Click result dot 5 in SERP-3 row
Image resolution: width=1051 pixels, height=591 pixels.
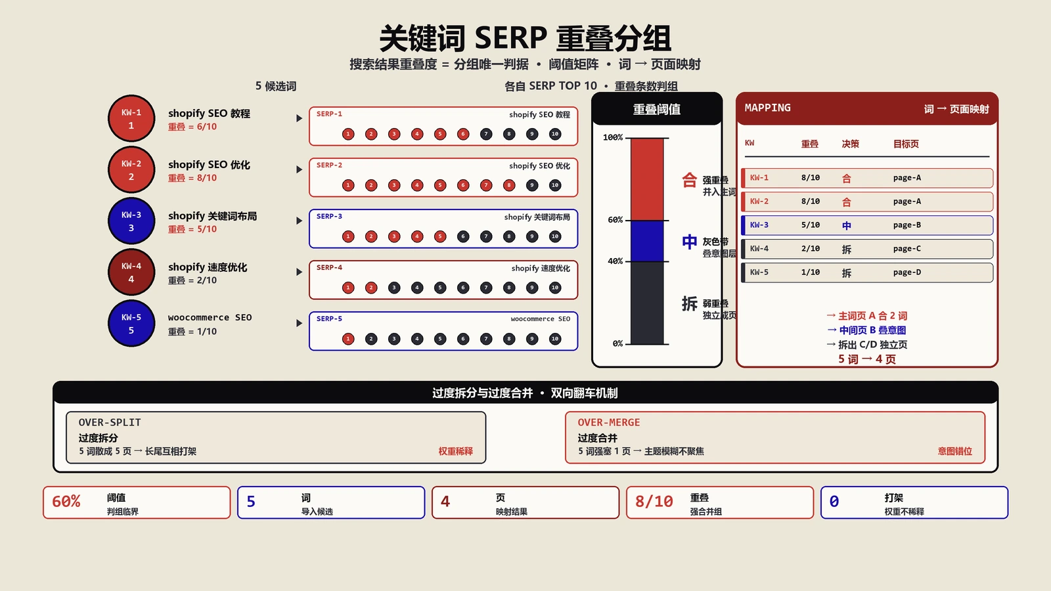click(440, 236)
